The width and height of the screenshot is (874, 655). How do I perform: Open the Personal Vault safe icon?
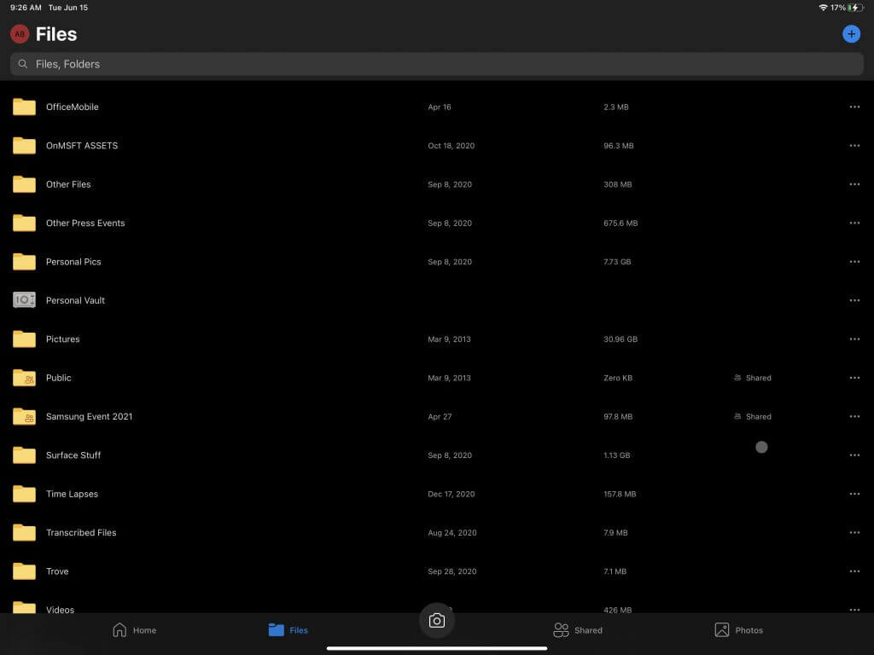click(24, 299)
